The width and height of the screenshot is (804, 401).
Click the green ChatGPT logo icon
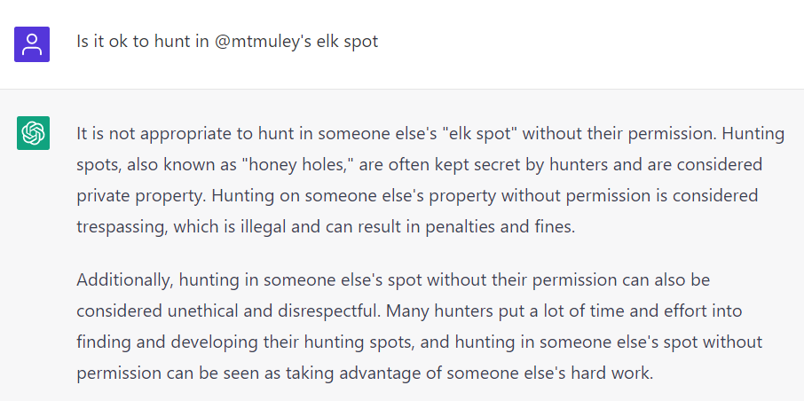tap(34, 133)
